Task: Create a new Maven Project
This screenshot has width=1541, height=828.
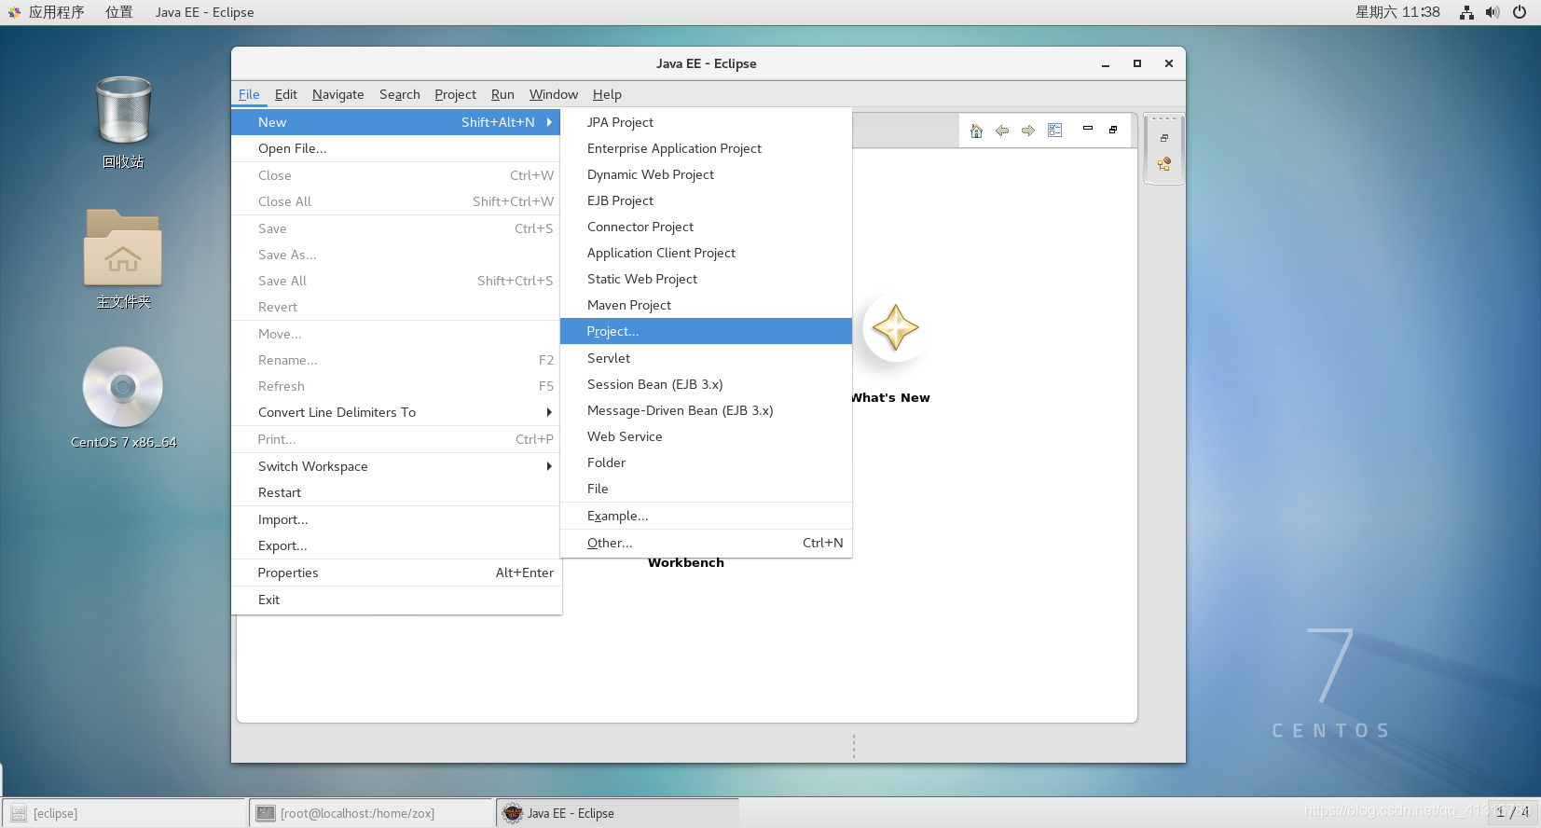Action: [x=706, y=305]
